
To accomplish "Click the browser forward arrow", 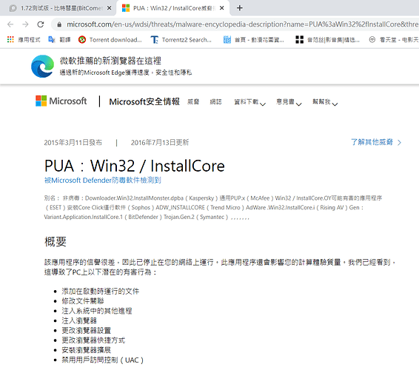I will coord(25,24).
